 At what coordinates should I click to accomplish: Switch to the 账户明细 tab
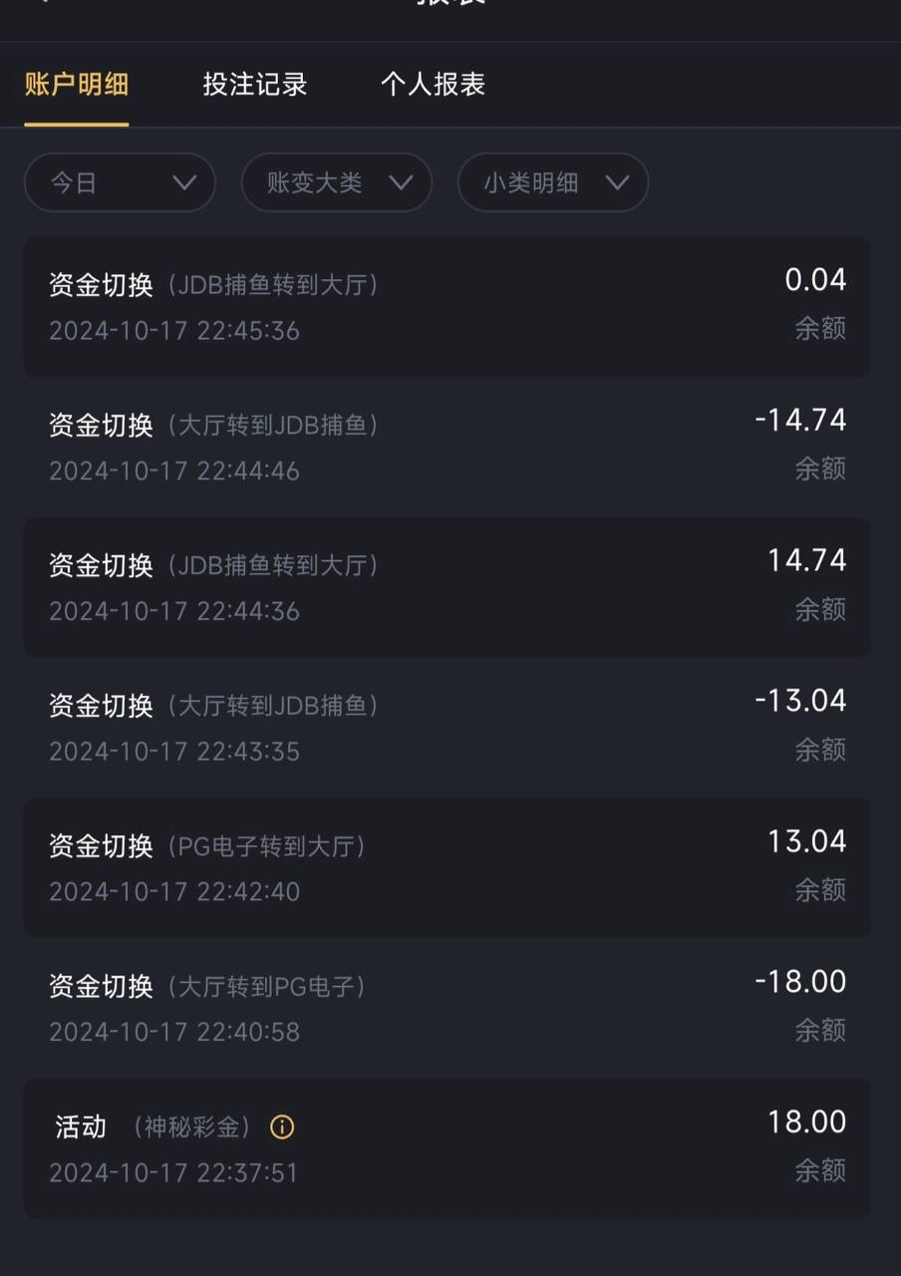pos(77,85)
